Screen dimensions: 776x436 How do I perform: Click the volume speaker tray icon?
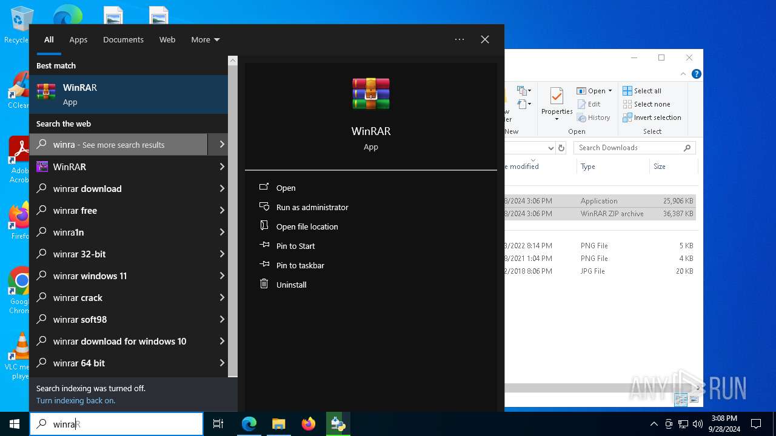coord(698,424)
